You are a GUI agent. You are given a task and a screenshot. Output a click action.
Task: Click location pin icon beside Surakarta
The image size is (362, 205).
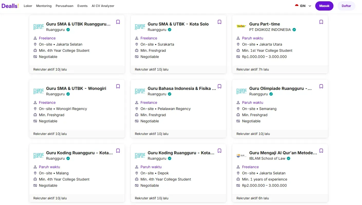click(x=137, y=44)
